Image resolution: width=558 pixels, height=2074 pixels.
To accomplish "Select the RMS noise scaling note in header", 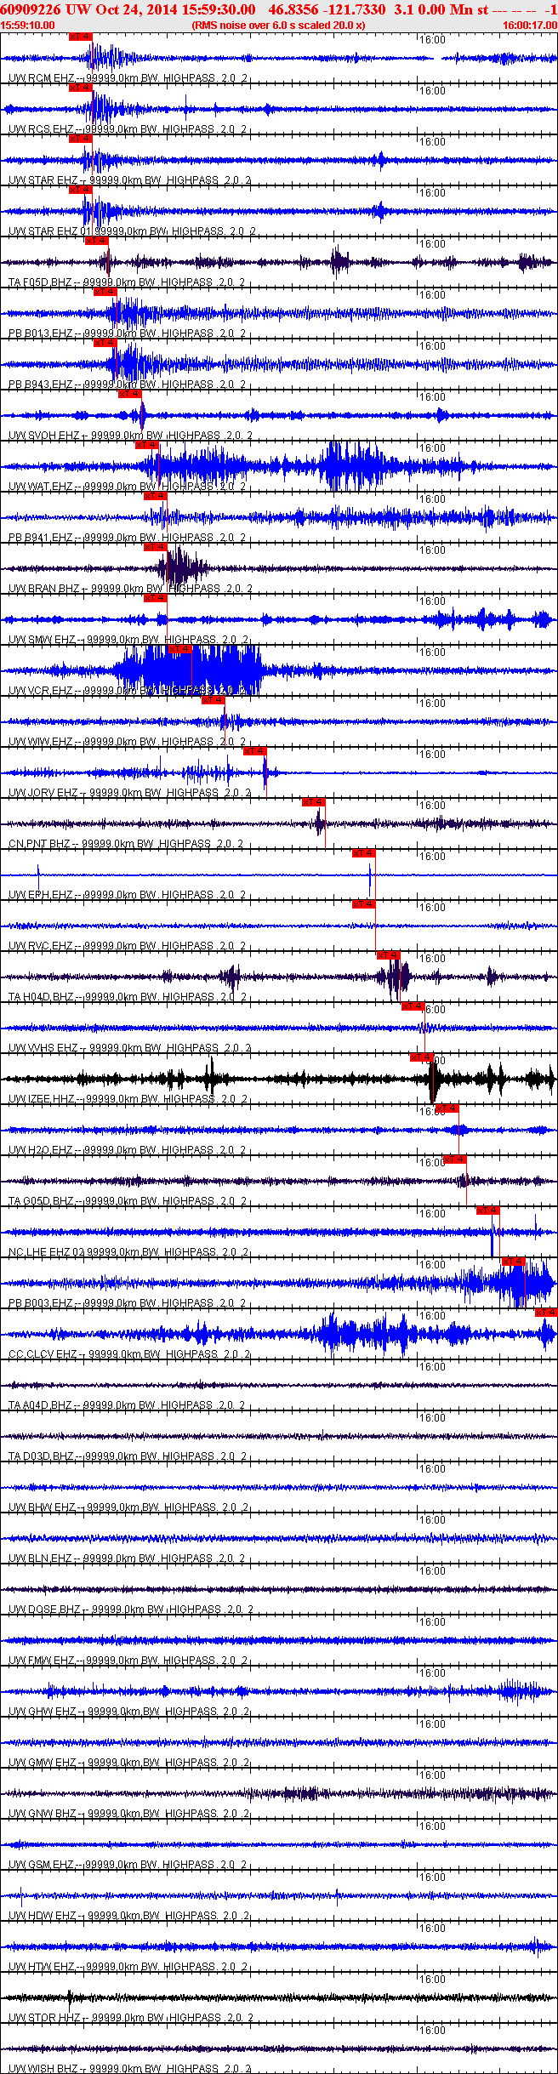I will (279, 26).
